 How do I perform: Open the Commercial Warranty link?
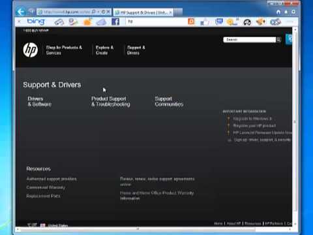(x=46, y=187)
